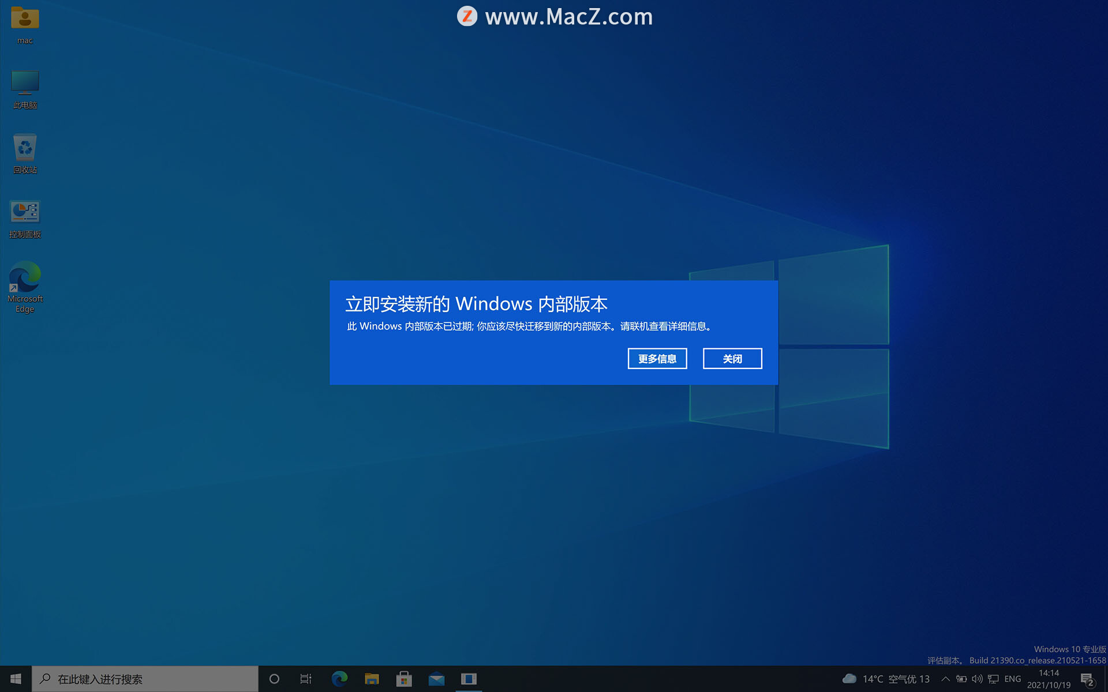Click the Windows 10 专业版 watermark text
Screen dimensions: 1108x692
(x=1070, y=649)
